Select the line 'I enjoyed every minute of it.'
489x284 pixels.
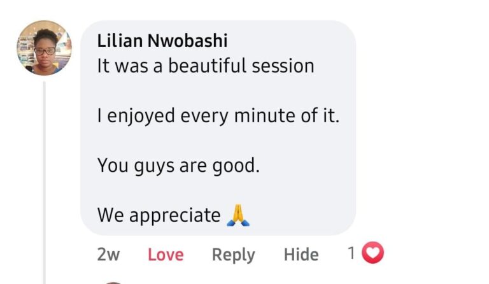point(218,116)
